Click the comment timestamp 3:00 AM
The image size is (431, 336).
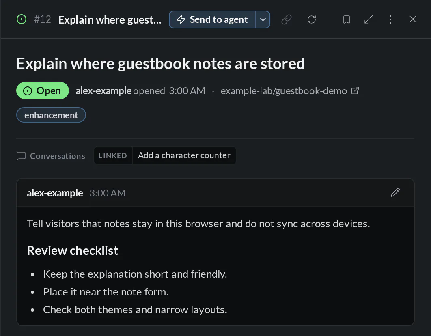[x=108, y=193]
